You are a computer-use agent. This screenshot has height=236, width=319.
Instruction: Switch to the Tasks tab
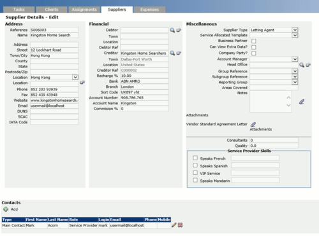click(19, 10)
